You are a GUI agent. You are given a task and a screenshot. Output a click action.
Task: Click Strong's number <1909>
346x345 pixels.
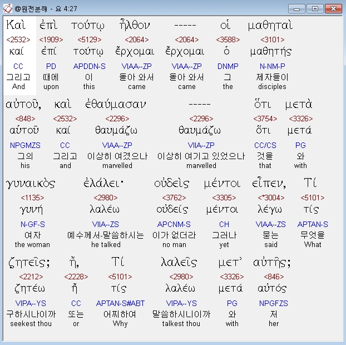51,40
